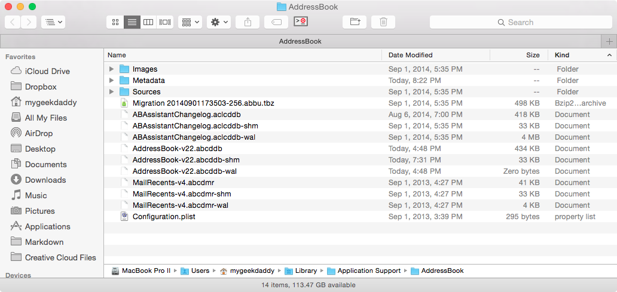Screen dimensions: 617x292
Task: Click Users in the path bar
Action: point(196,271)
